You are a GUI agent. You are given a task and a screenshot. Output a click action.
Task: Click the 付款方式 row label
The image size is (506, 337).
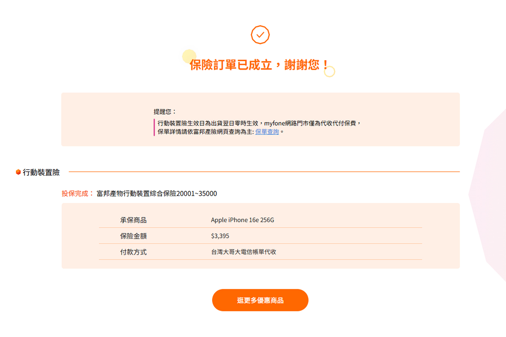coord(133,252)
